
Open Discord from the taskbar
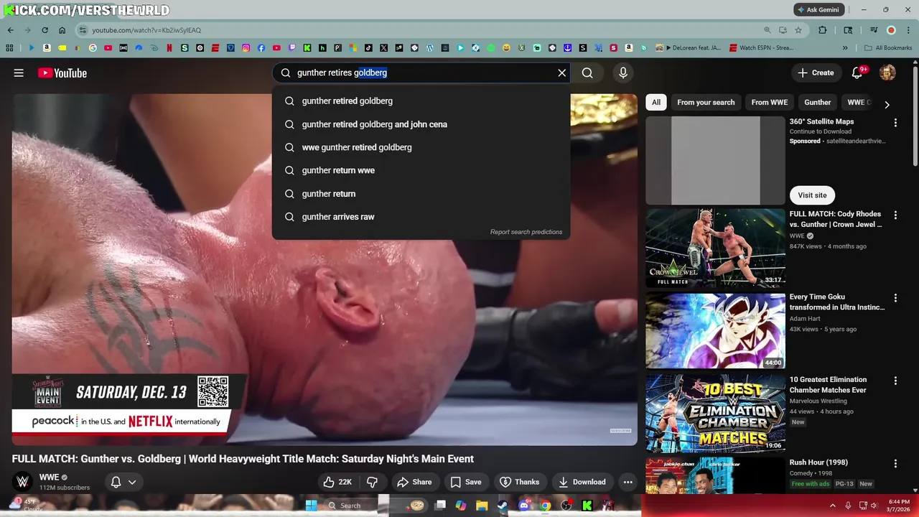click(524, 506)
